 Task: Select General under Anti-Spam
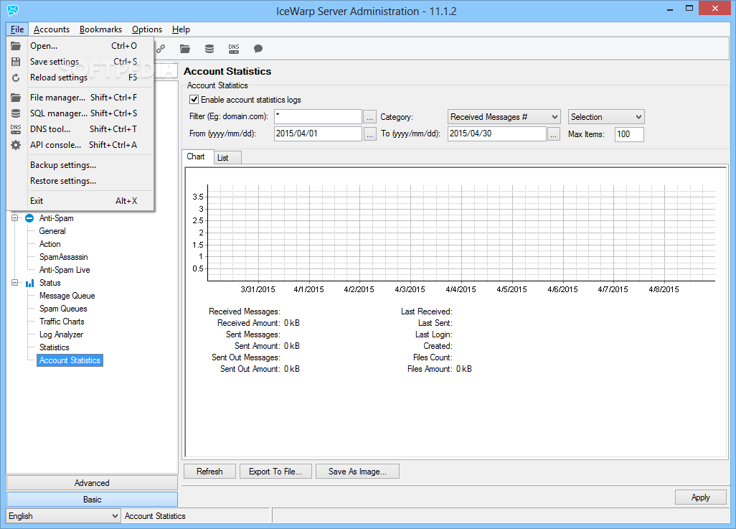coord(52,231)
